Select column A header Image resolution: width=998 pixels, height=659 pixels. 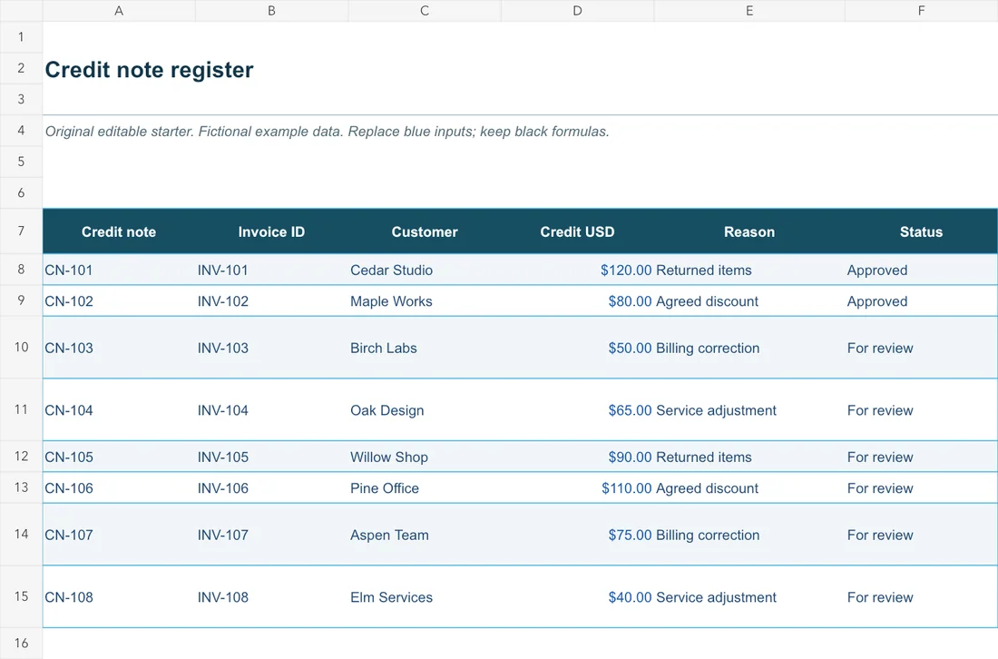(x=119, y=11)
